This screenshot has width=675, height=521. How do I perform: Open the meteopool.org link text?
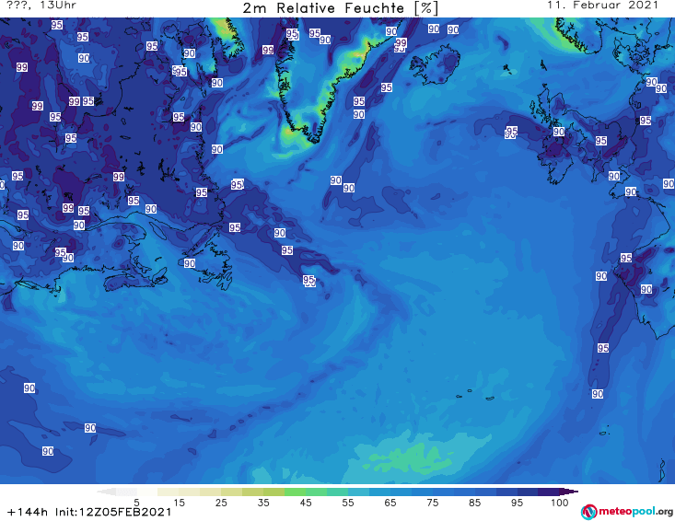[x=635, y=511]
